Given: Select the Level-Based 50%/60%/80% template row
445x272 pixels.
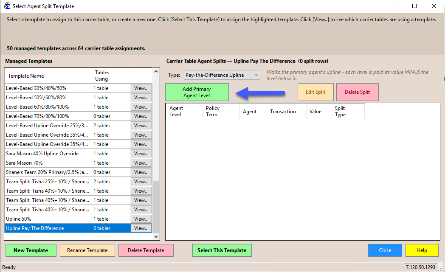Looking at the screenshot, I should (x=78, y=98).
